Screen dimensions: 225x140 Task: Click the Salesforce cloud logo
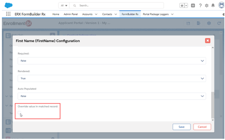click(9, 5)
